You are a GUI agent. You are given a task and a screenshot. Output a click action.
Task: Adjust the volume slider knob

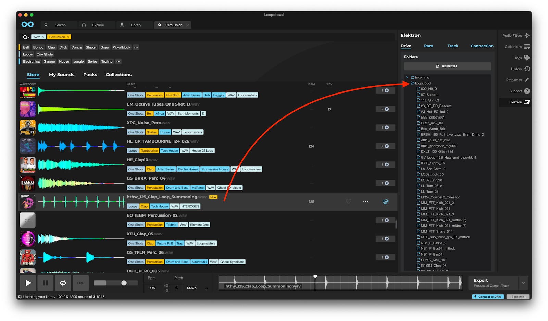[x=124, y=283]
